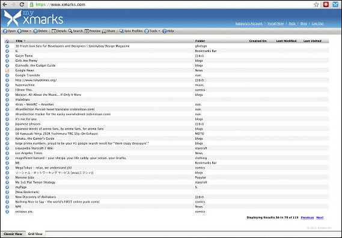Click the Xmarks butterfly logo
The width and height of the screenshot is (342, 238).
pyautogui.click(x=13, y=19)
